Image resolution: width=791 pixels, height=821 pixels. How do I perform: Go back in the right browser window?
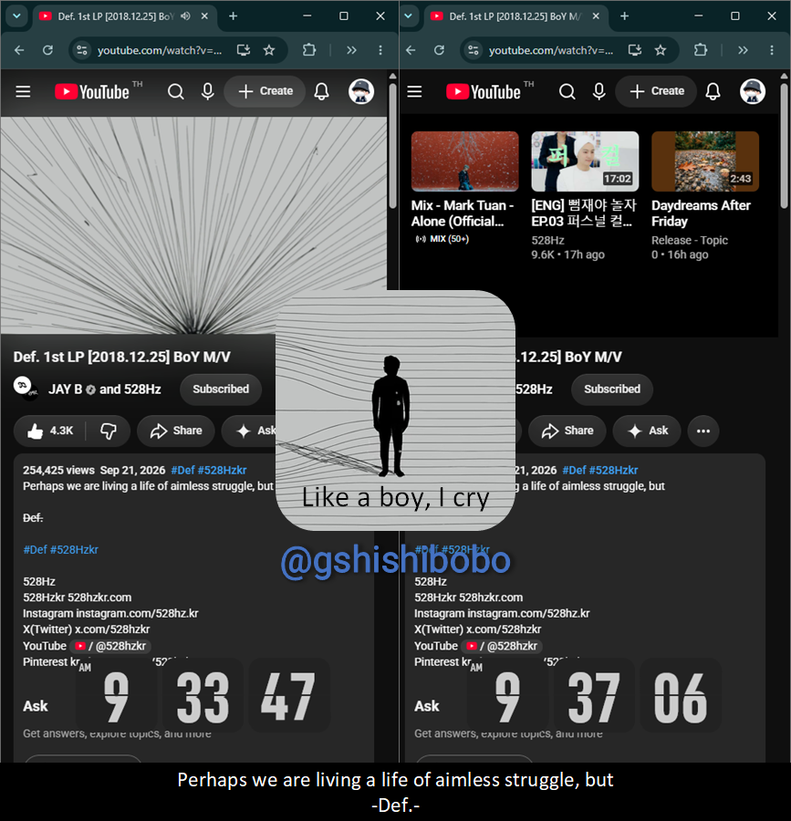[x=411, y=50]
